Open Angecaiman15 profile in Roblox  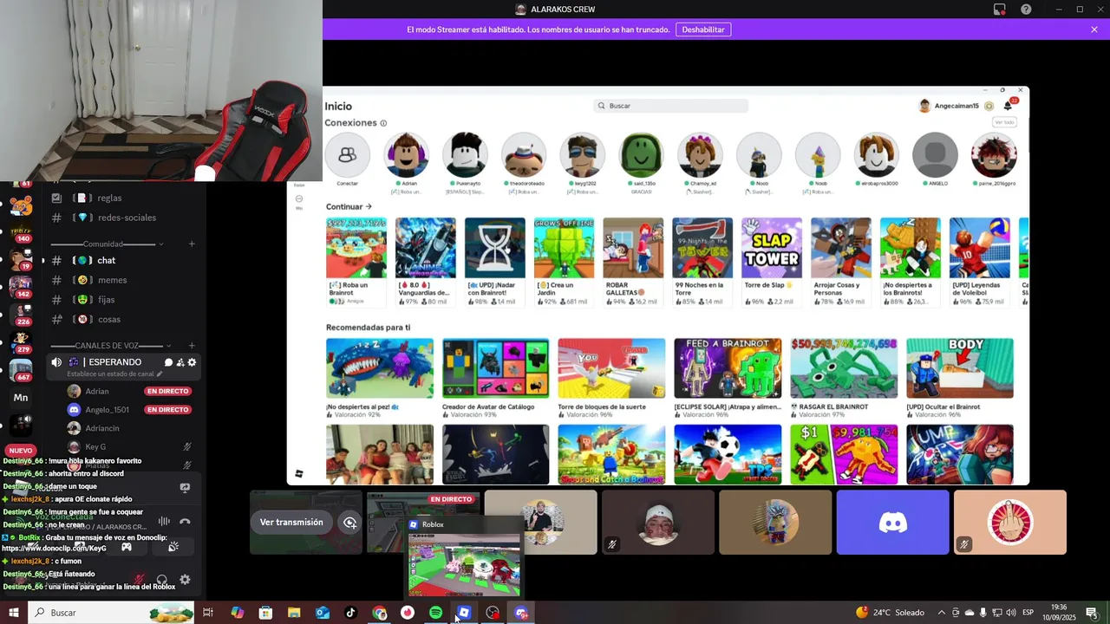click(950, 106)
